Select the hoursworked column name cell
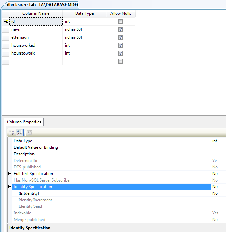Image resolution: width=226 pixels, height=232 pixels. (x=36, y=45)
